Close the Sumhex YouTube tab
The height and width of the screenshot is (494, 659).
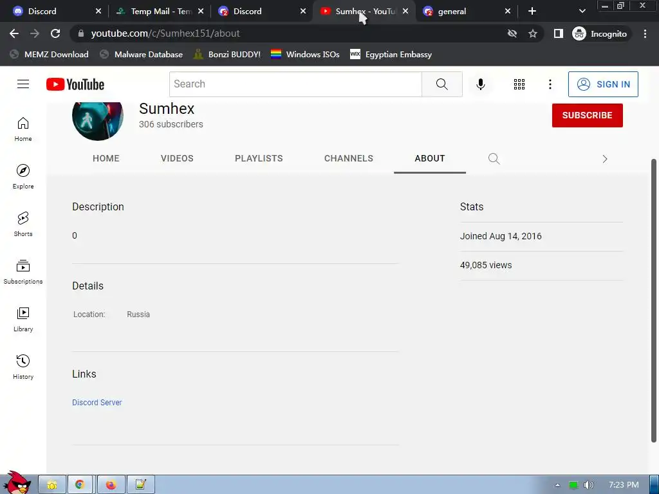point(405,11)
